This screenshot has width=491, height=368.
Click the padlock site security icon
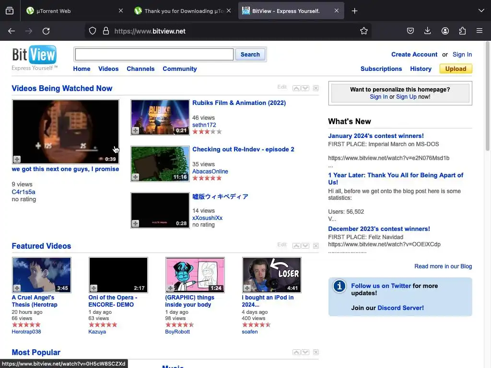(x=106, y=31)
